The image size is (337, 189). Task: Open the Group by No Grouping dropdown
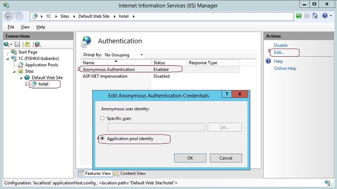[x=124, y=55]
